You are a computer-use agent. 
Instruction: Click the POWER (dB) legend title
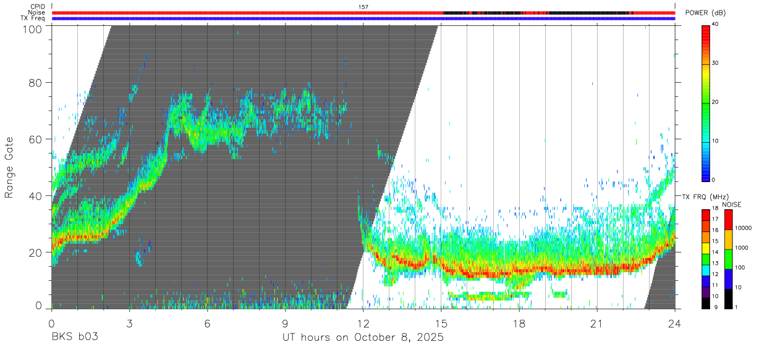pos(705,14)
